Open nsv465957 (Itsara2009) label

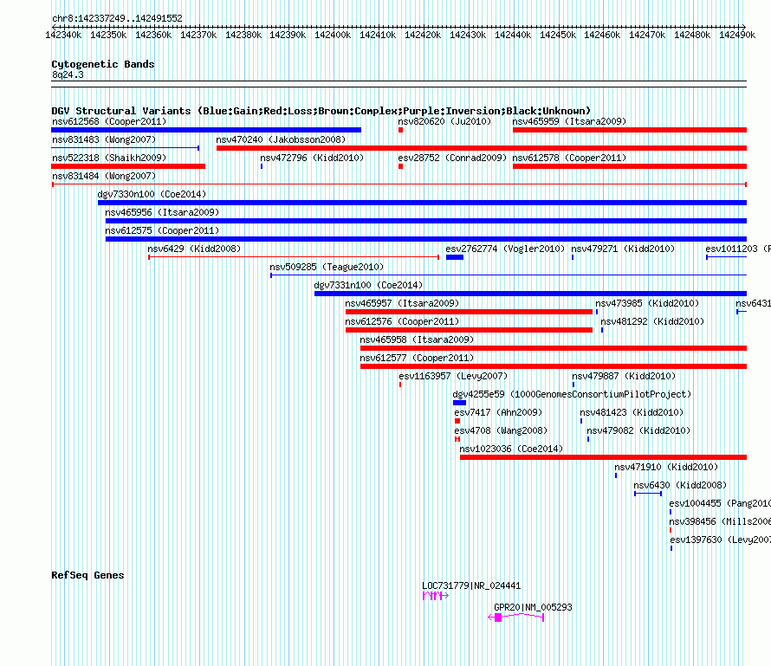(x=402, y=303)
